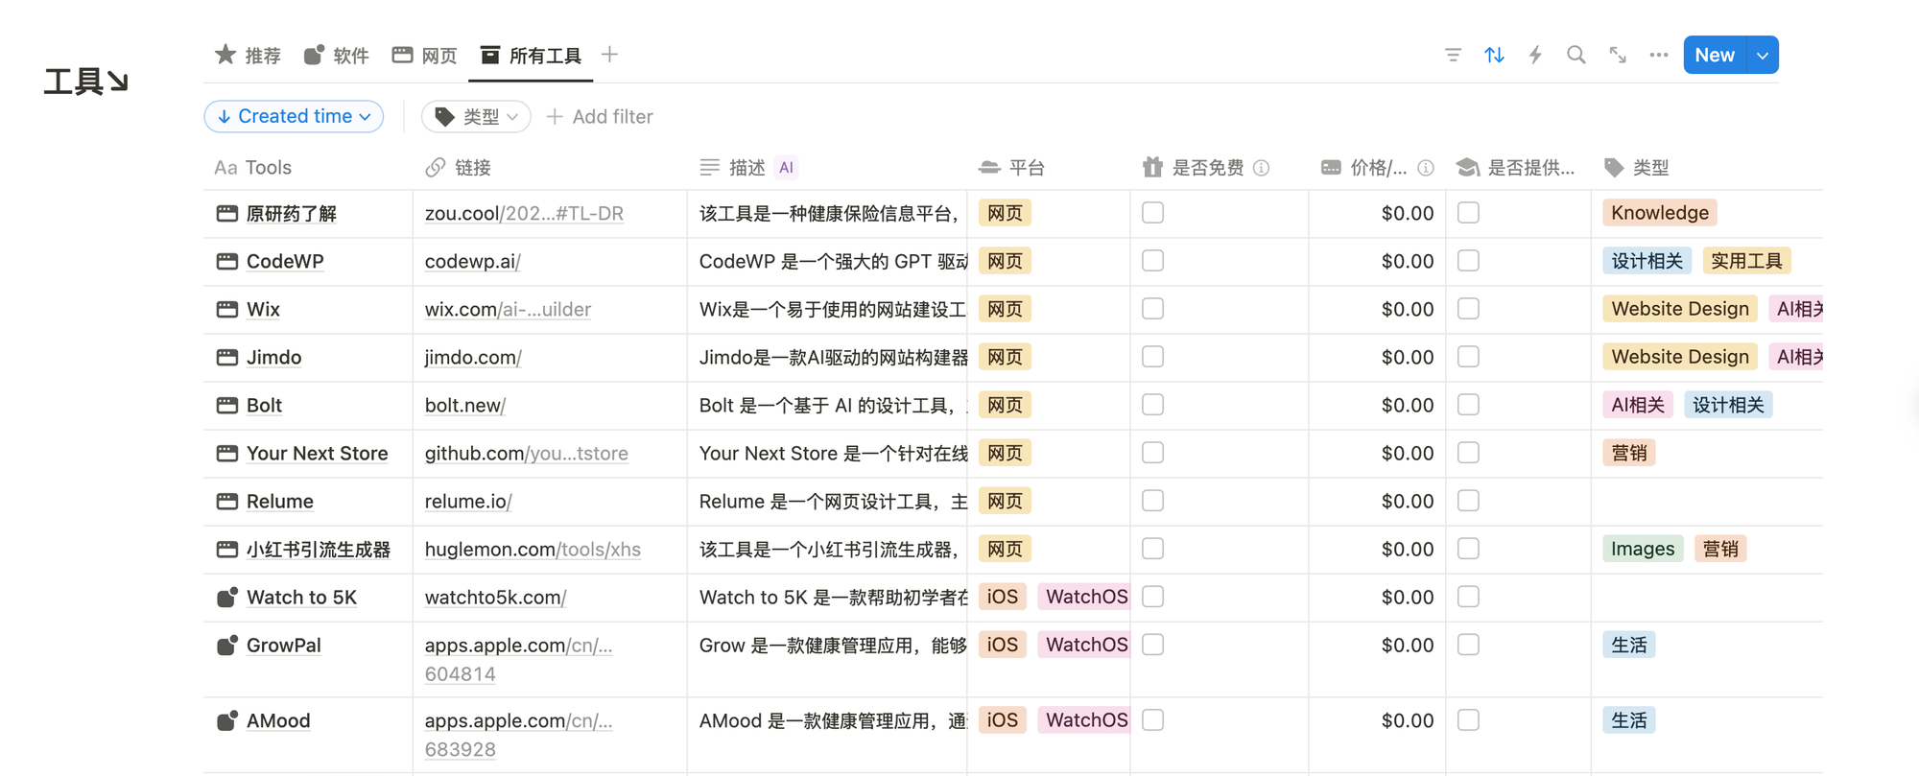Screen dimensions: 1919x776
Task: Click the Knowledge tag in 类型 column
Action: [1659, 213]
